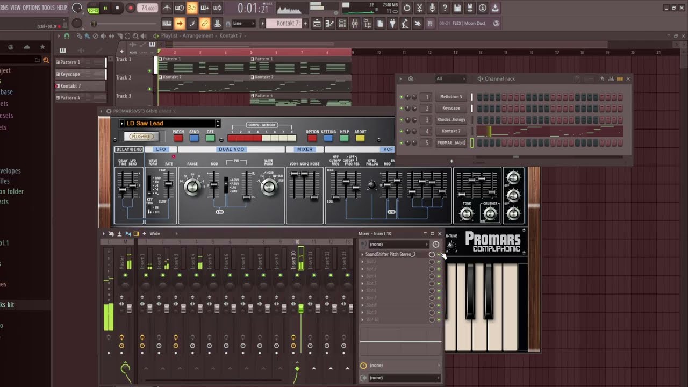Open the audio editor scissors icon
This screenshot has width=688, height=387.
click(420, 8)
